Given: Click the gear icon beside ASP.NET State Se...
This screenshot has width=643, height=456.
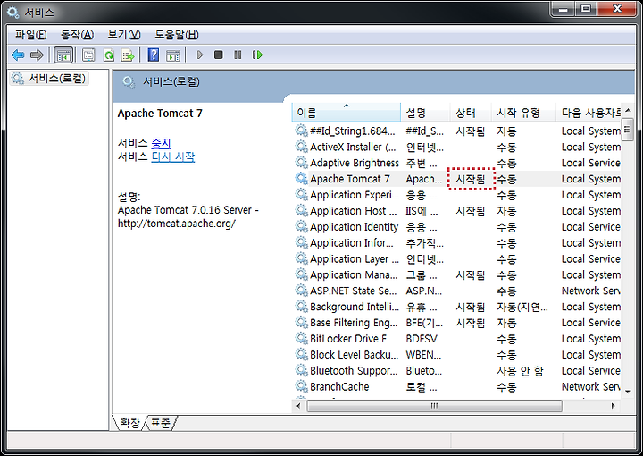Looking at the screenshot, I should pyautogui.click(x=302, y=291).
